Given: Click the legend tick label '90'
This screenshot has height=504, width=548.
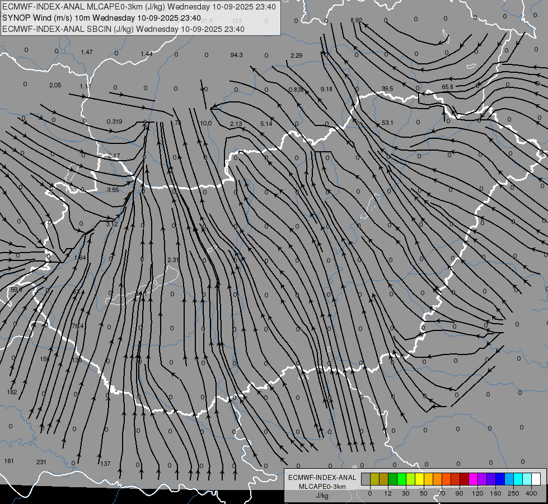Looking at the screenshot, I should [x=459, y=493].
